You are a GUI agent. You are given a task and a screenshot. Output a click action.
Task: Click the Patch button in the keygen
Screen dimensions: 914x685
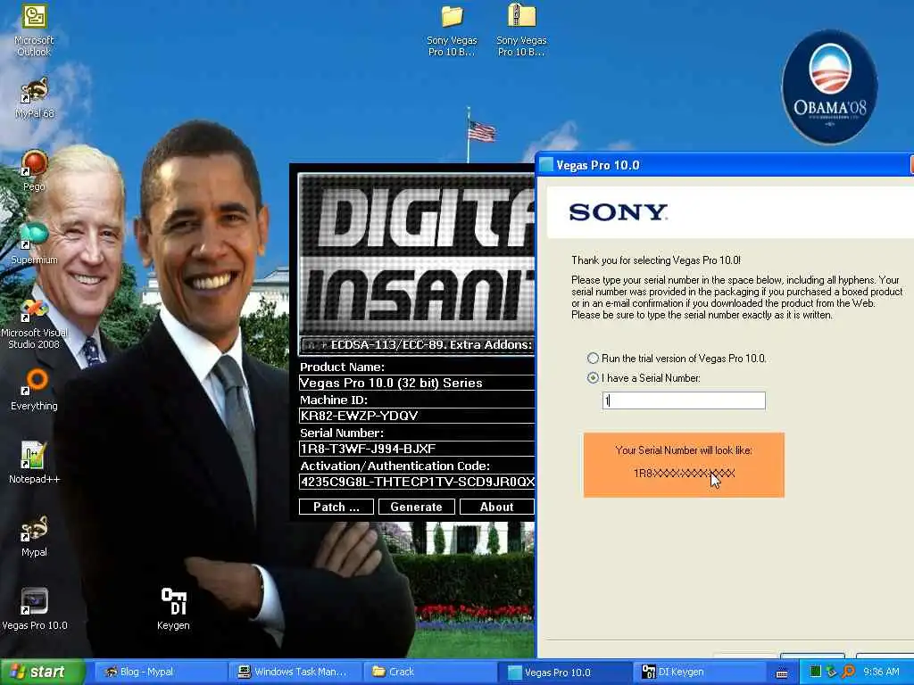337,507
